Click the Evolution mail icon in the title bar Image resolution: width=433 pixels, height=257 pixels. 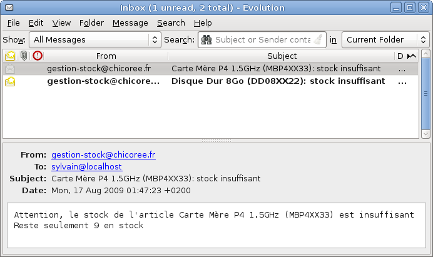pos(9,8)
